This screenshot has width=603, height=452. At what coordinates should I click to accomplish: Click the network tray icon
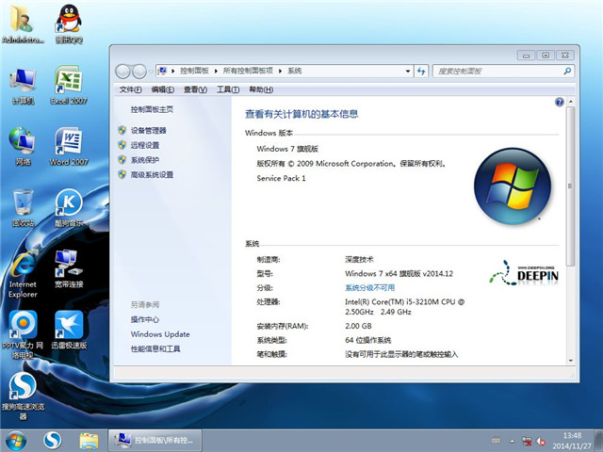click(x=527, y=441)
